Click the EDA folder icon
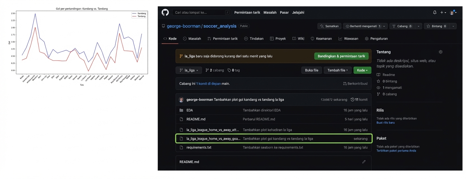The image size is (466, 179). pos(181,110)
